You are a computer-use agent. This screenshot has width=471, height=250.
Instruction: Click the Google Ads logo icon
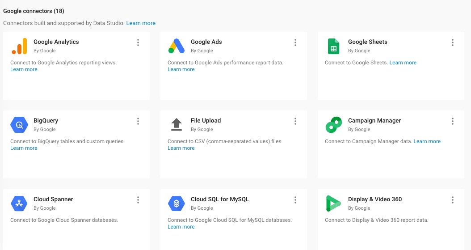(177, 46)
